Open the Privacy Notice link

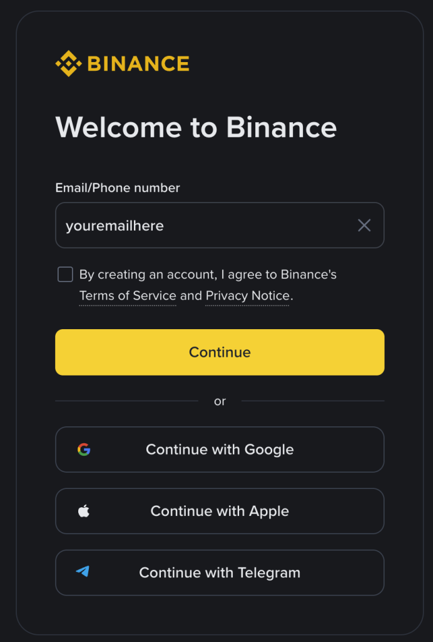click(x=247, y=295)
